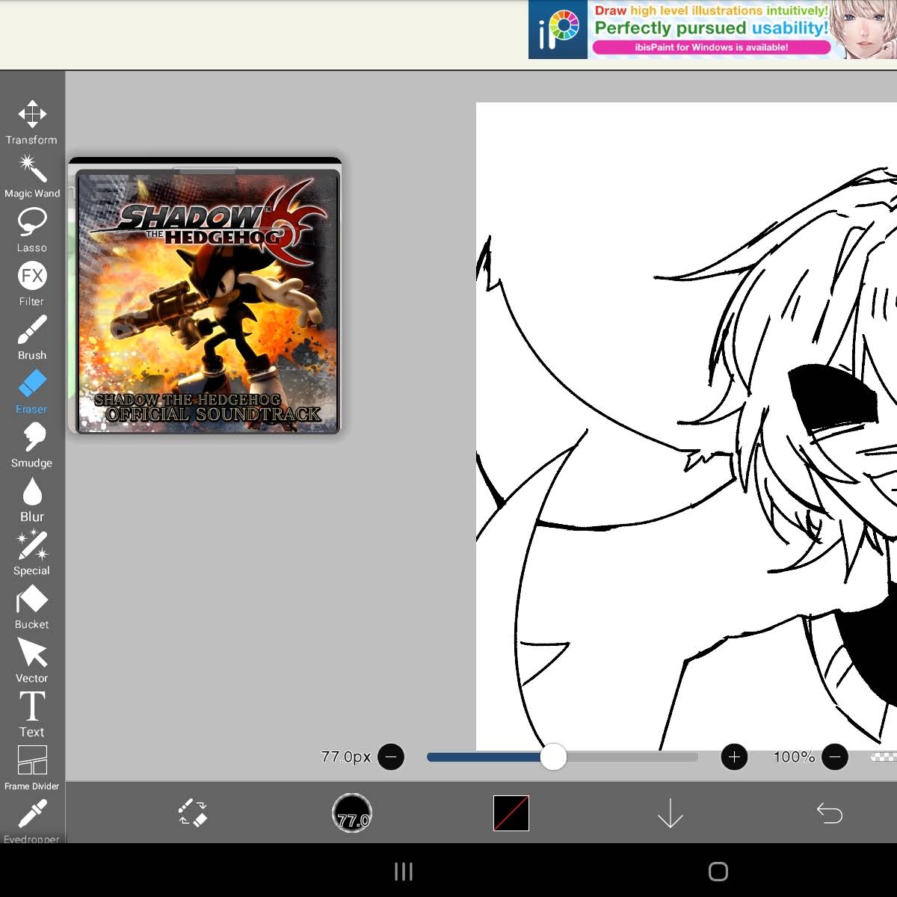Open the black color swatch
897x897 pixels.
point(511,813)
